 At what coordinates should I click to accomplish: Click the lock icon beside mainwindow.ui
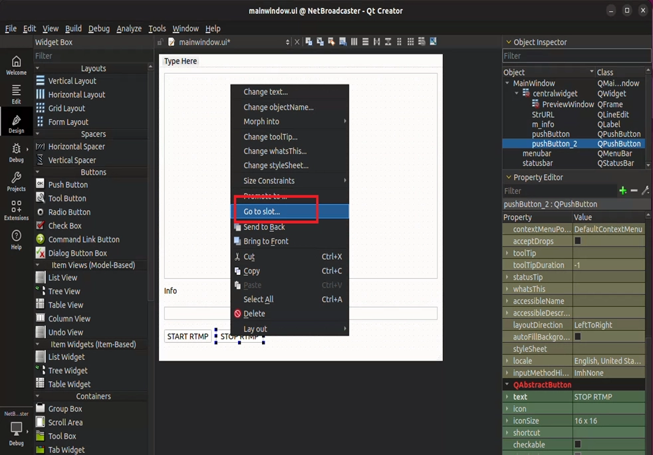tap(160, 42)
